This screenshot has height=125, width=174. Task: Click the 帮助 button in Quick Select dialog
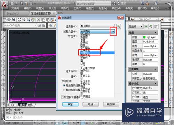(x=111, y=104)
